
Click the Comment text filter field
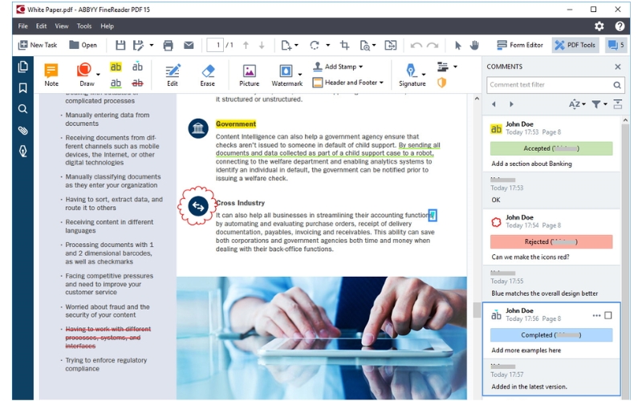point(555,85)
